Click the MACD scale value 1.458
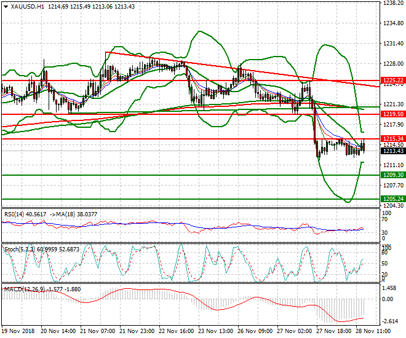This screenshot has width=406, height=338. click(x=389, y=288)
